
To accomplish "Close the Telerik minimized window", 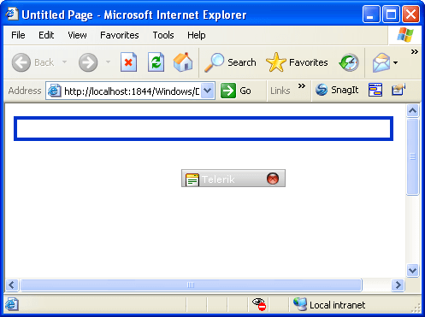I will (x=273, y=179).
